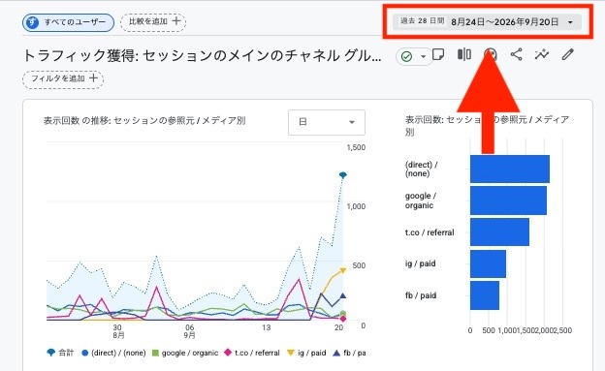
Task: Click 比較を追加 button
Action: (153, 21)
